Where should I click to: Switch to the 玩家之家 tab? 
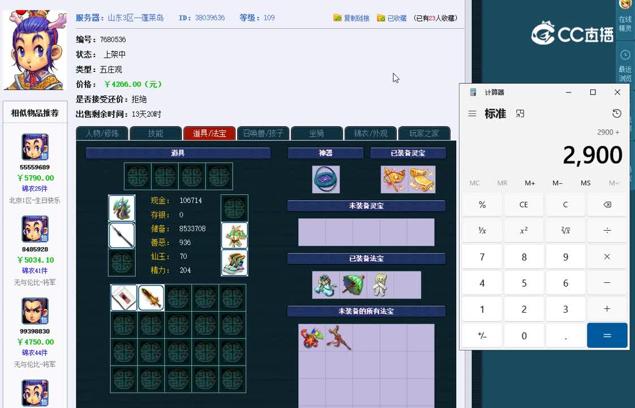click(x=424, y=133)
